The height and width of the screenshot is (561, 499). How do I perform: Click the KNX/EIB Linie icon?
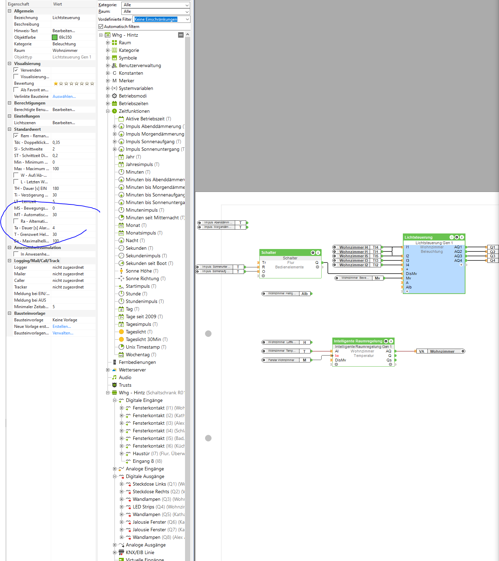121,552
